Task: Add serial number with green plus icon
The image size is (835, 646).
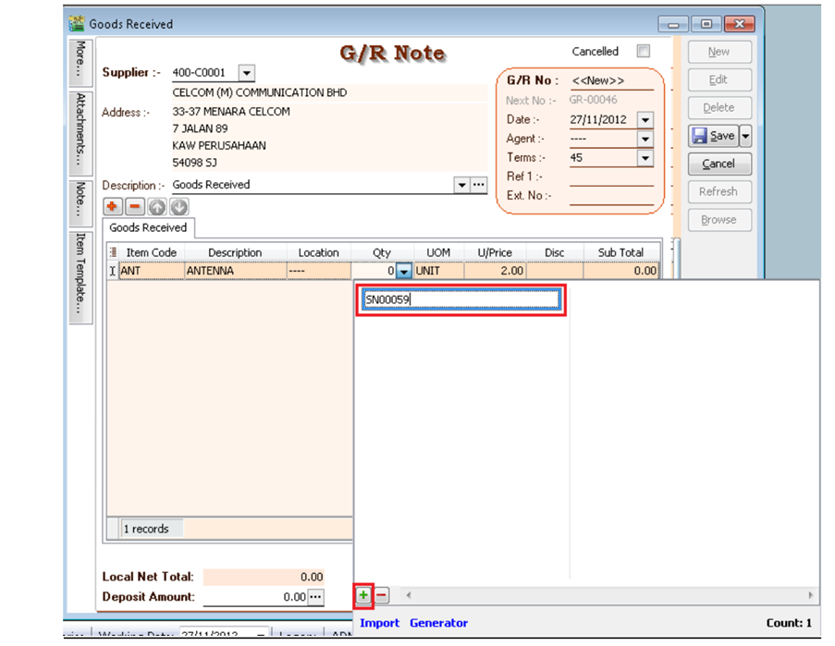Action: click(x=363, y=596)
